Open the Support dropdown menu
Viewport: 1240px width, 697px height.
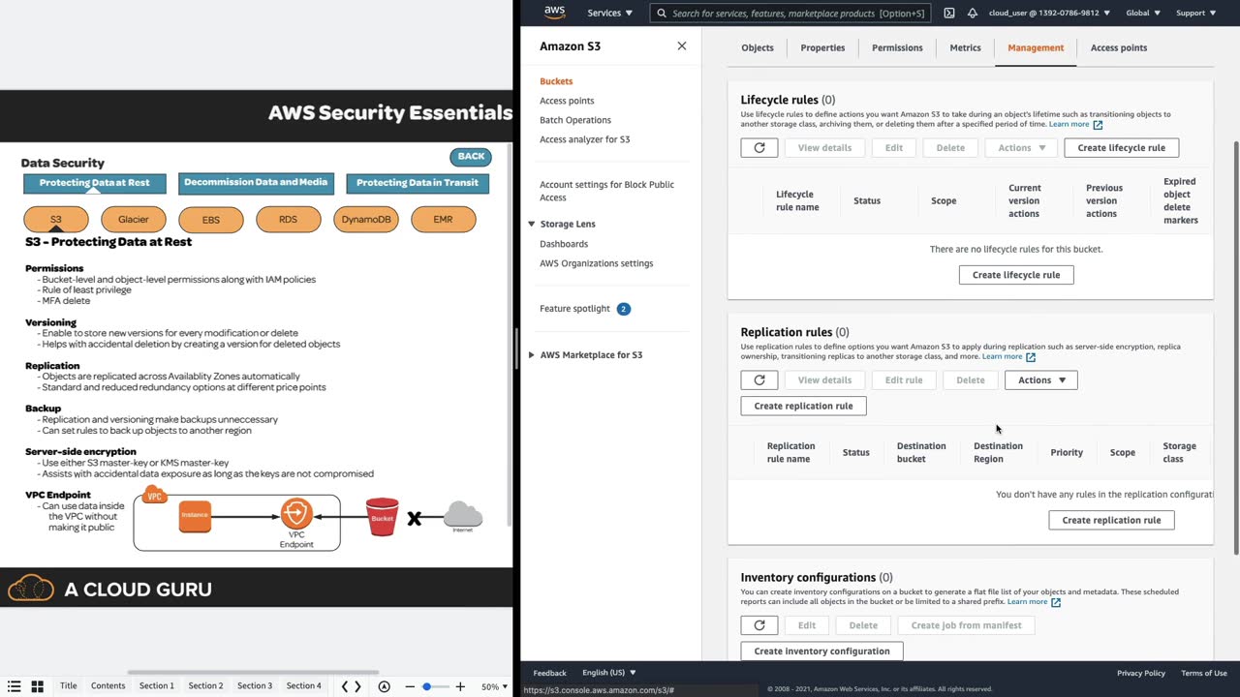coord(1195,13)
